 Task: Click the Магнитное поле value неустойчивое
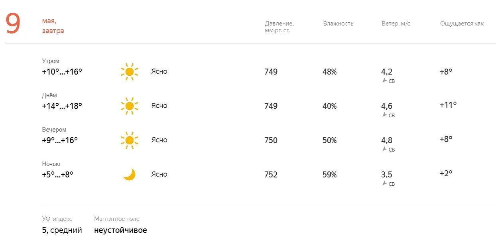tap(120, 230)
